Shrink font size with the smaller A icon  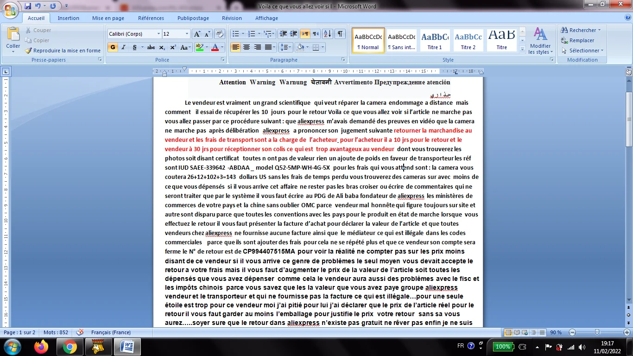[x=207, y=34]
